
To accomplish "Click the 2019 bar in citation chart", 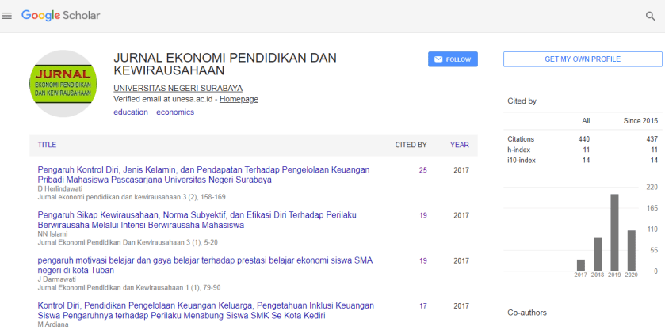I will coord(614,232).
